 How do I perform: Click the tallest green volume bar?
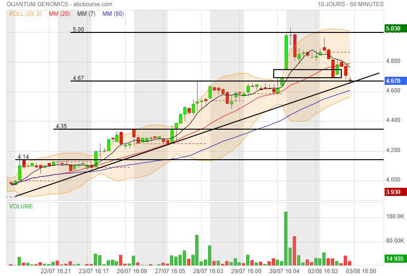tap(286, 238)
